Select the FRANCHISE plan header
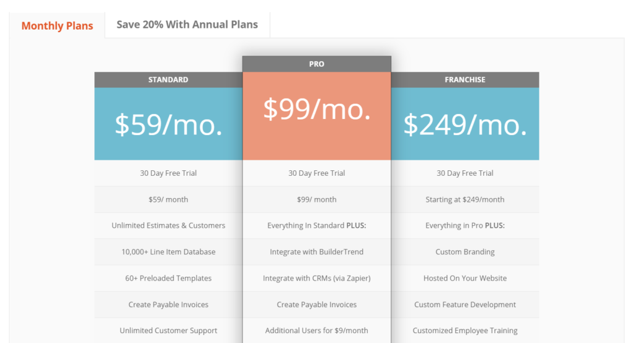 (465, 80)
